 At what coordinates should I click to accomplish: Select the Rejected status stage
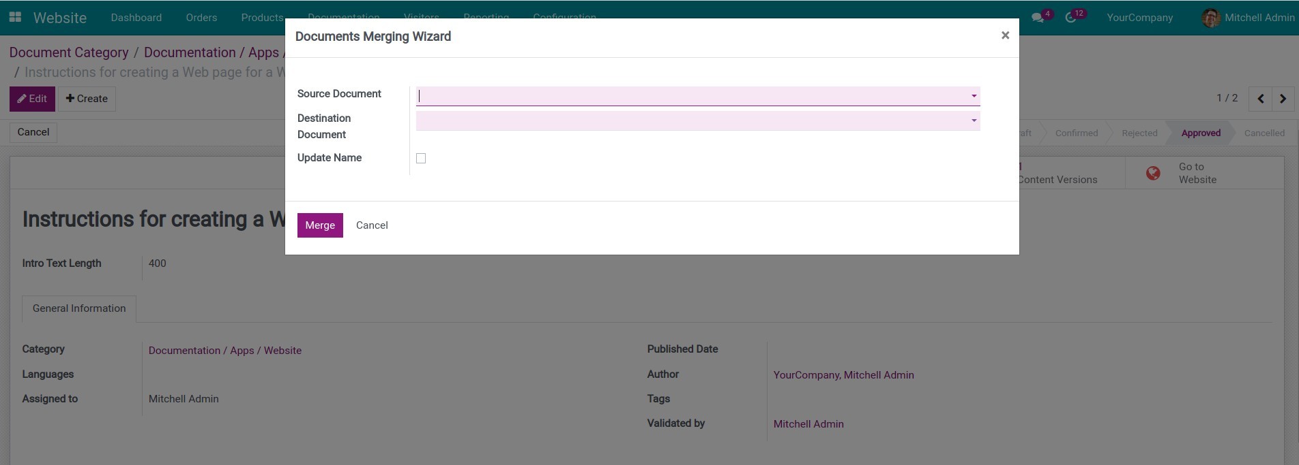(x=1139, y=133)
